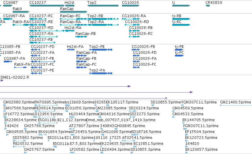Click transcript Rab9-RA
The image size is (252, 154).
pyautogui.click(x=21, y=25)
